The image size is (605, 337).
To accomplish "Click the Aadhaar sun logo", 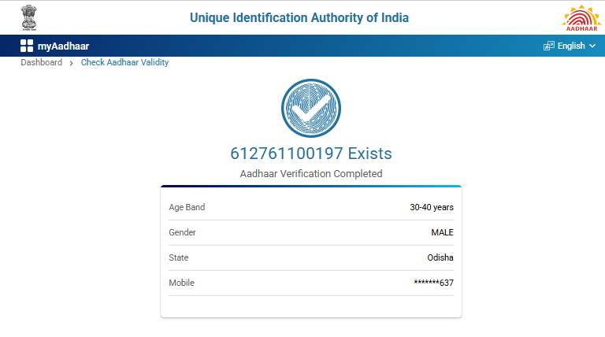I will 580,17.
